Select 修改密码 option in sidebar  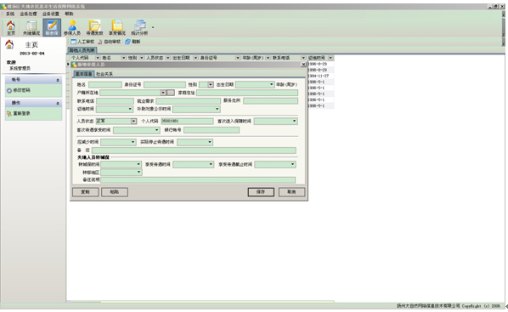19,90
